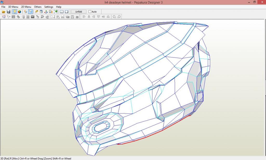The width and height of the screenshot is (266, 160).
Task: Toggle the highlighted open box unfold view icon
Action: click(30, 12)
